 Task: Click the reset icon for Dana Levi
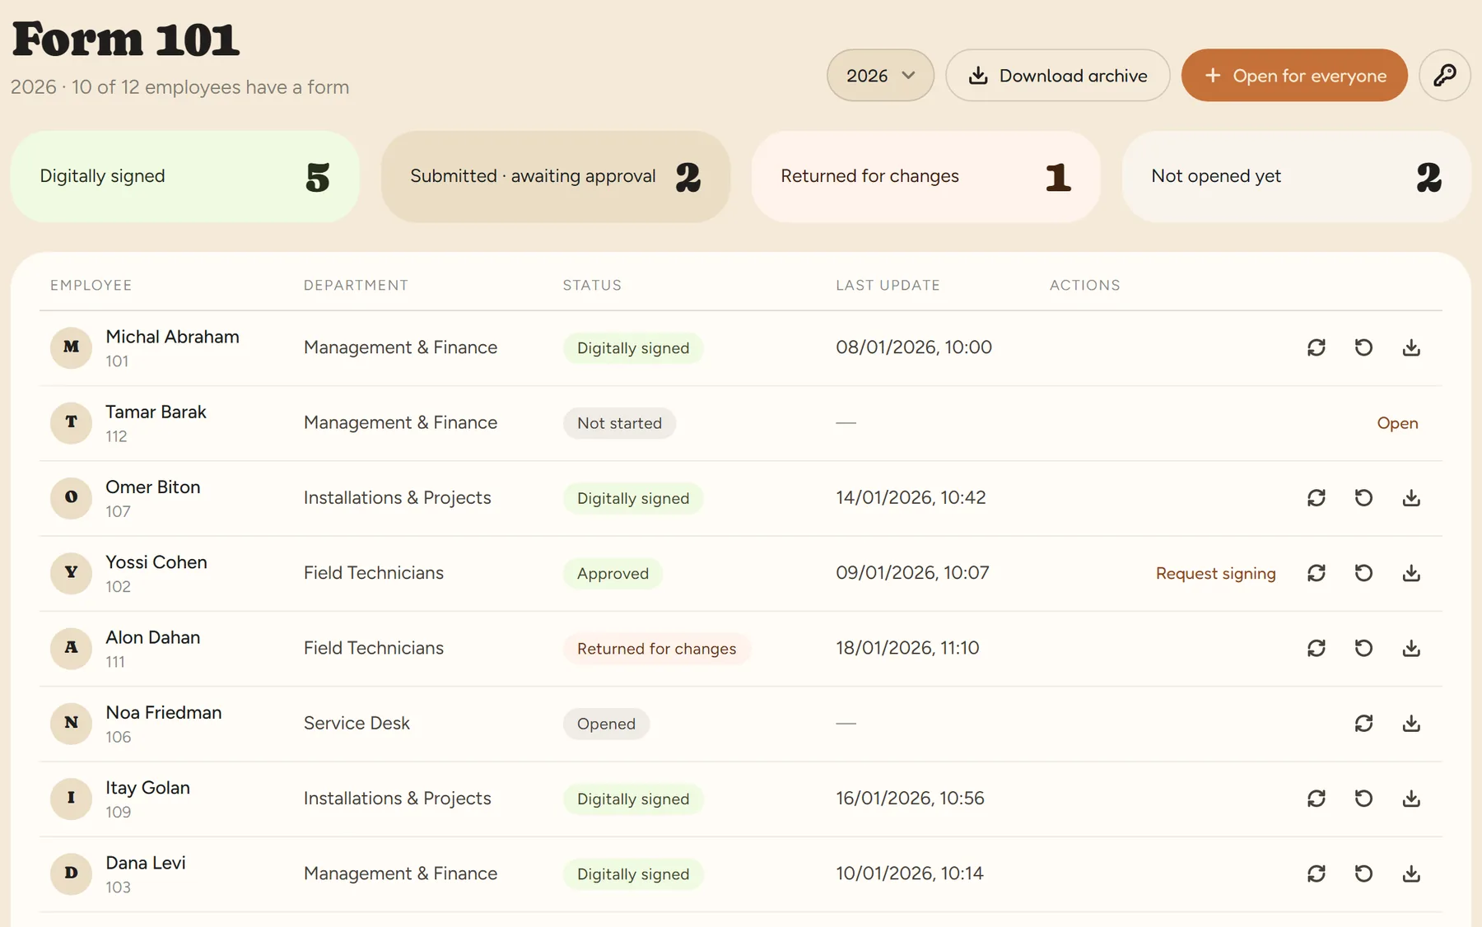1364,873
